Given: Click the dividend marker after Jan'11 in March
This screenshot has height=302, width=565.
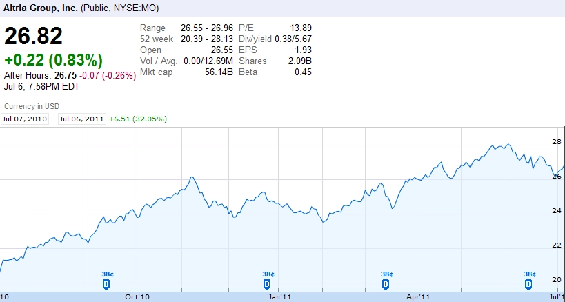Looking at the screenshot, I should click(x=386, y=284).
